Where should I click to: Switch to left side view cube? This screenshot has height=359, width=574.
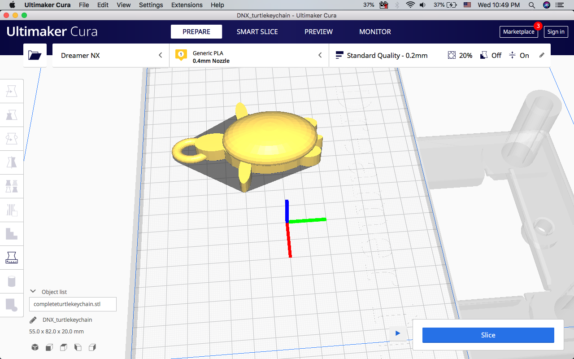(x=78, y=347)
